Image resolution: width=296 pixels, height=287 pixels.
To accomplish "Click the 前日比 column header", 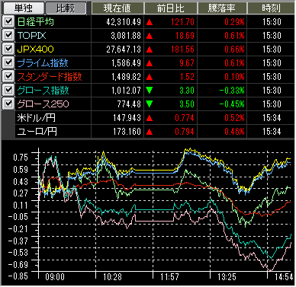I will point(171,8).
